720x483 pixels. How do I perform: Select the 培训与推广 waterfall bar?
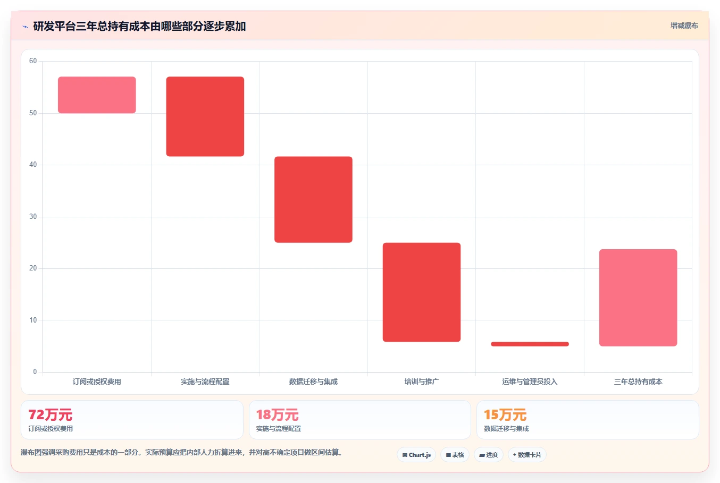click(422, 292)
